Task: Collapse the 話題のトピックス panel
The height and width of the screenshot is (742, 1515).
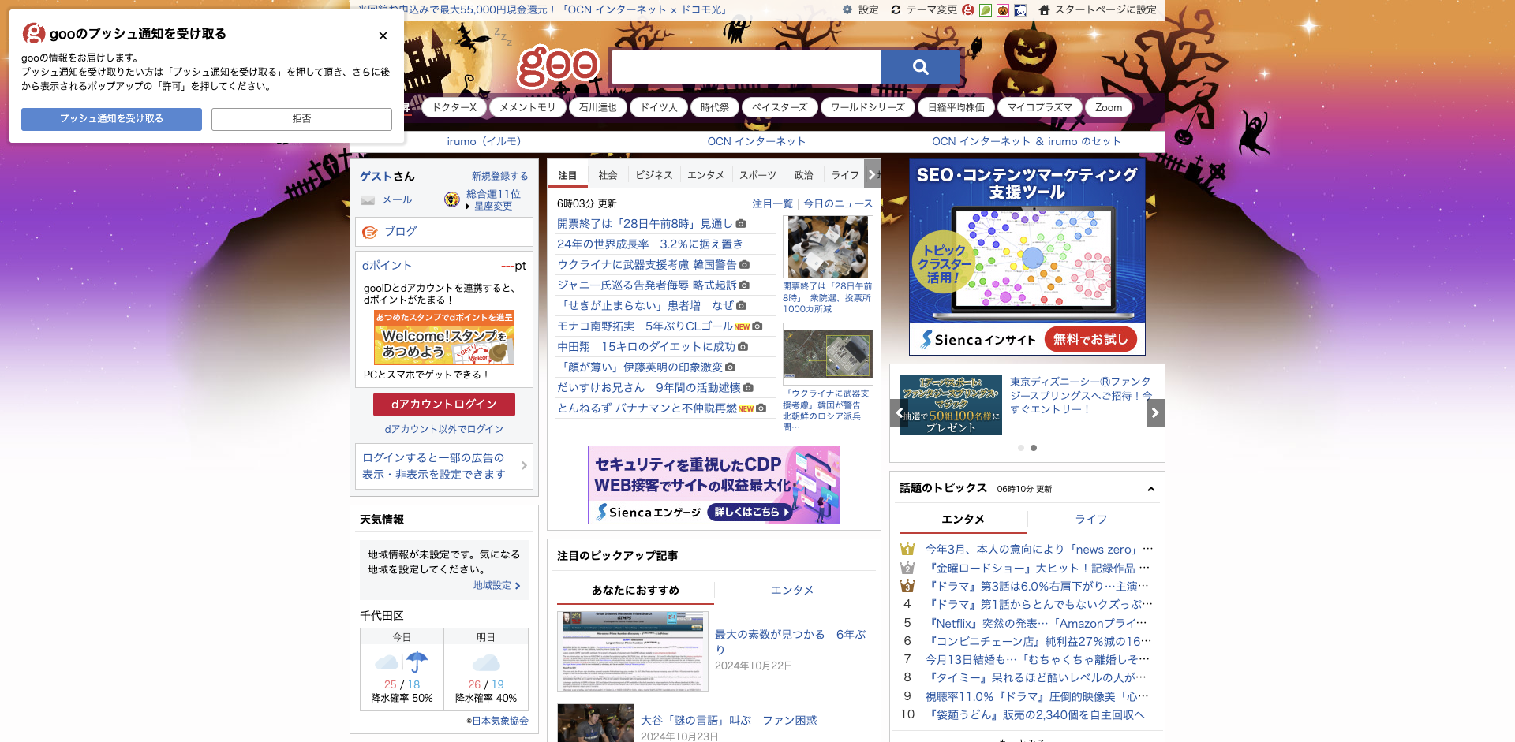Action: (1151, 489)
